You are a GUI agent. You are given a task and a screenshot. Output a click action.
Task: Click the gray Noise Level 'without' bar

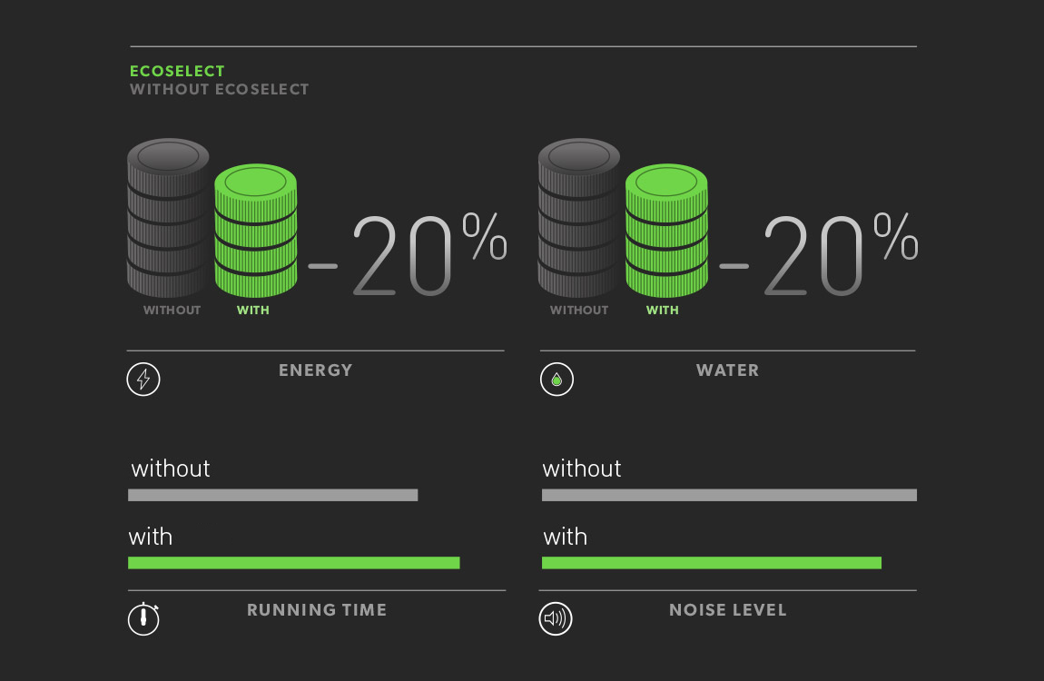pos(729,495)
